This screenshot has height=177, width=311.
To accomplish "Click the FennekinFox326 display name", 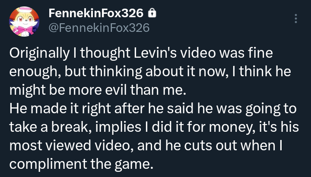I will [96, 14].
